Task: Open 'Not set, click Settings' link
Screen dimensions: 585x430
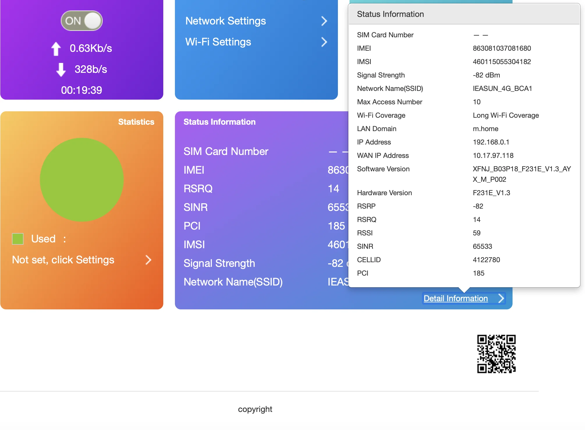Action: pos(63,260)
